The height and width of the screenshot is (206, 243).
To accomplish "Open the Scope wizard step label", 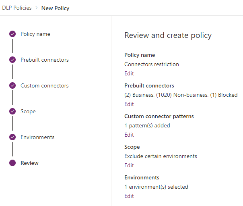I will (x=28, y=111).
